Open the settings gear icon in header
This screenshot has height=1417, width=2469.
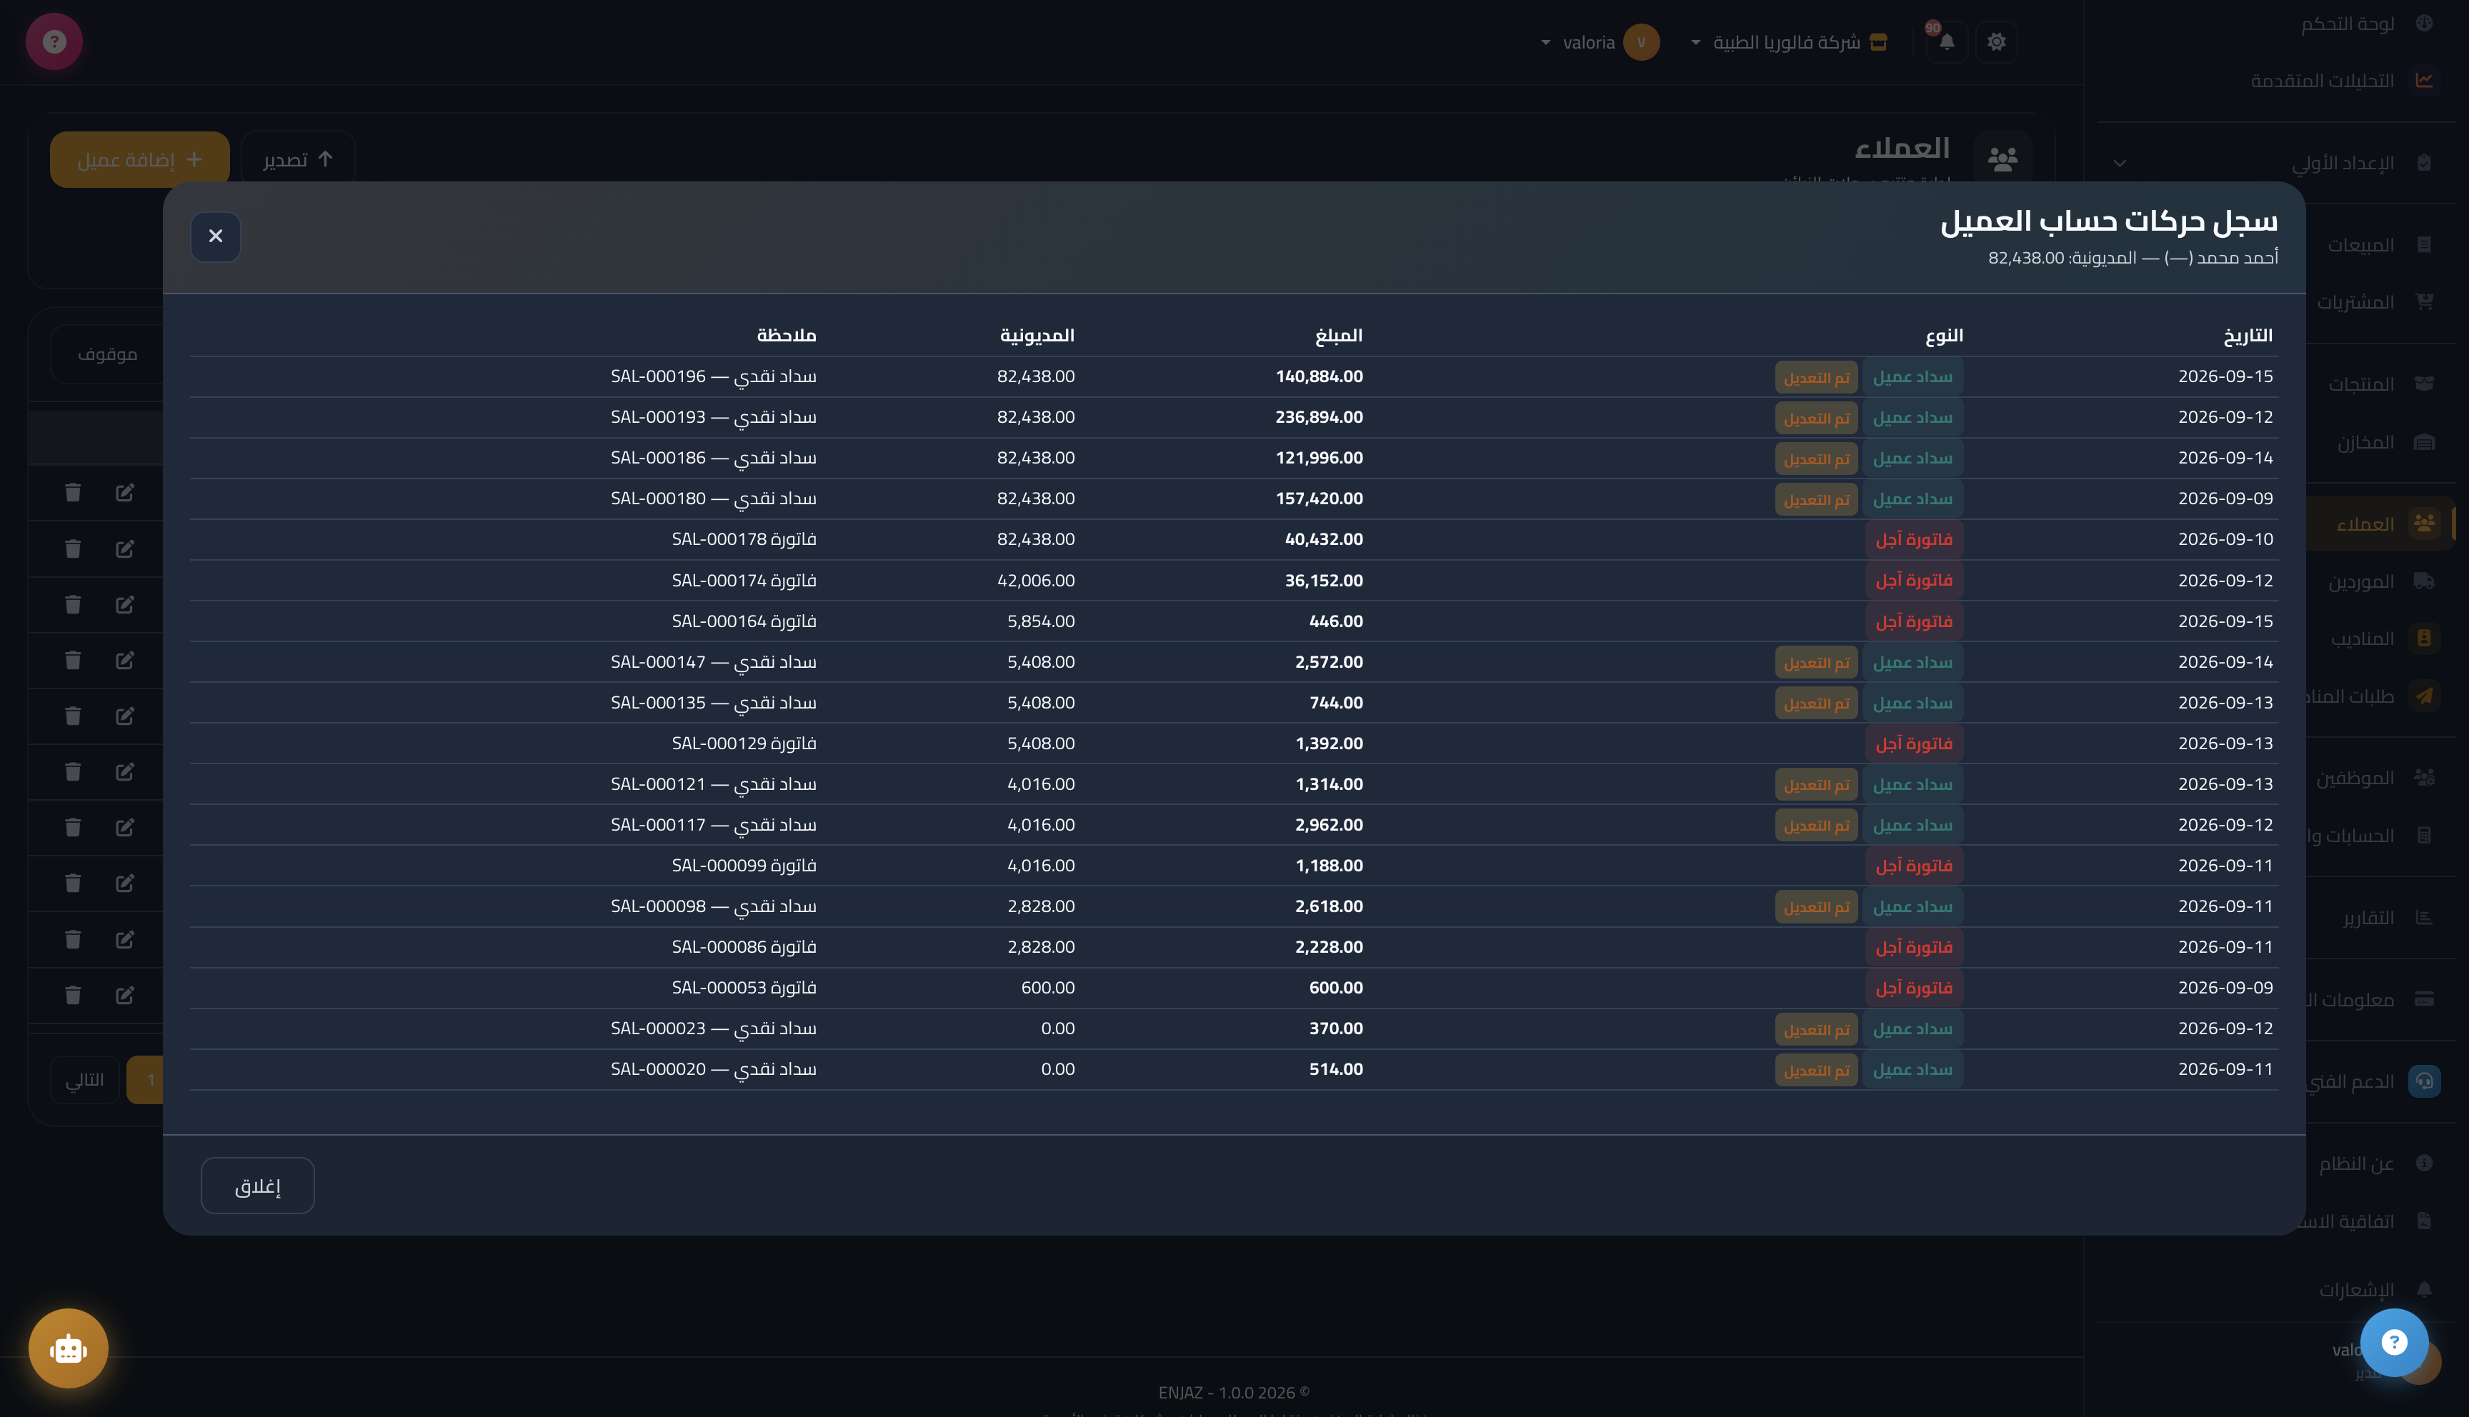1996,42
